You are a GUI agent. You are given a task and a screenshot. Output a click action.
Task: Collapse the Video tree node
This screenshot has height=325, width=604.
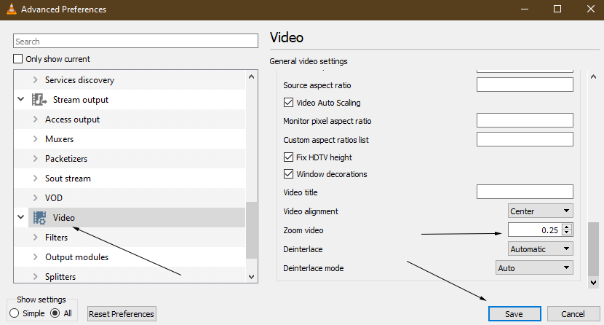click(21, 217)
